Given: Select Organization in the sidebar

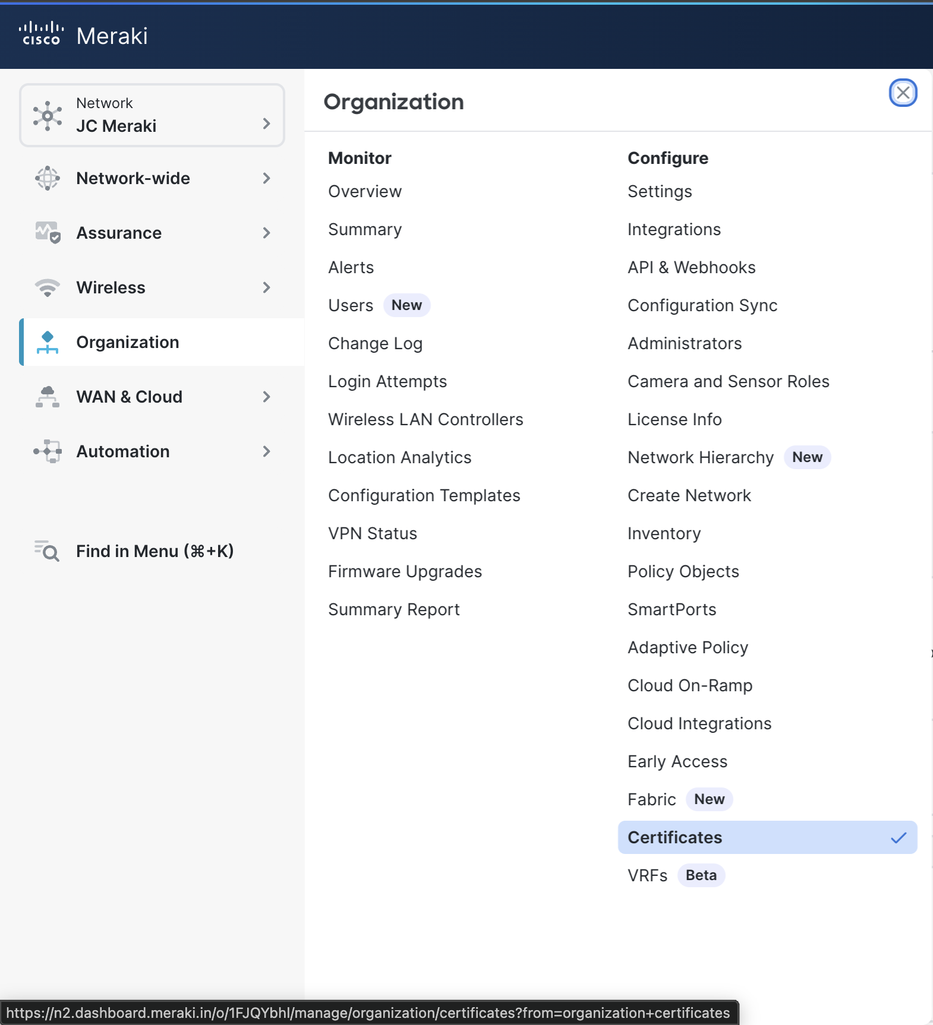Looking at the screenshot, I should pyautogui.click(x=162, y=342).
